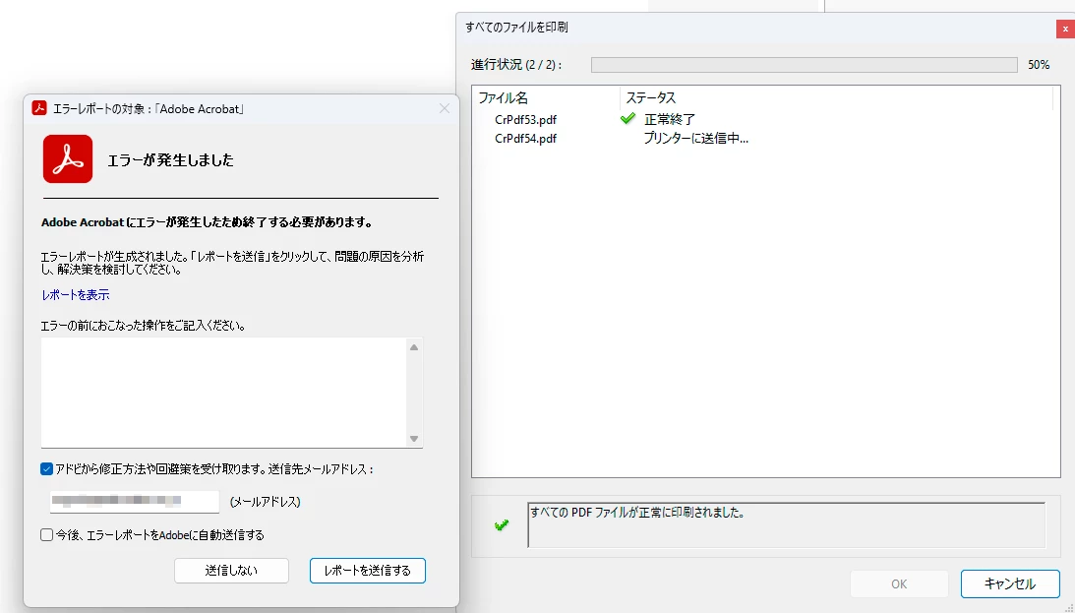Viewport: 1075px width, 613px height.
Task: Click the エラーが発生しました heading
Action: pyautogui.click(x=171, y=159)
